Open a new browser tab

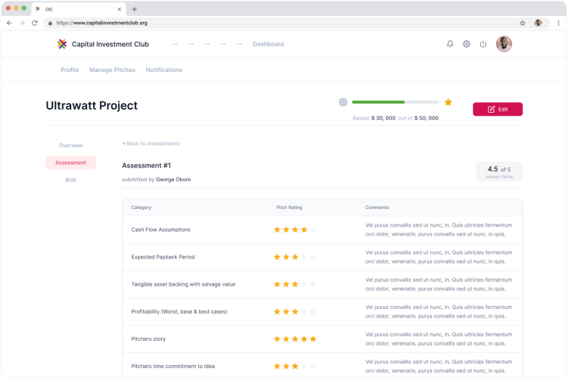tap(135, 9)
